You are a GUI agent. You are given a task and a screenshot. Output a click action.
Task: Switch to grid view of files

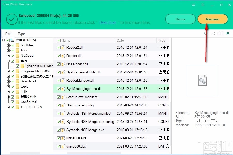click(x=213, y=33)
